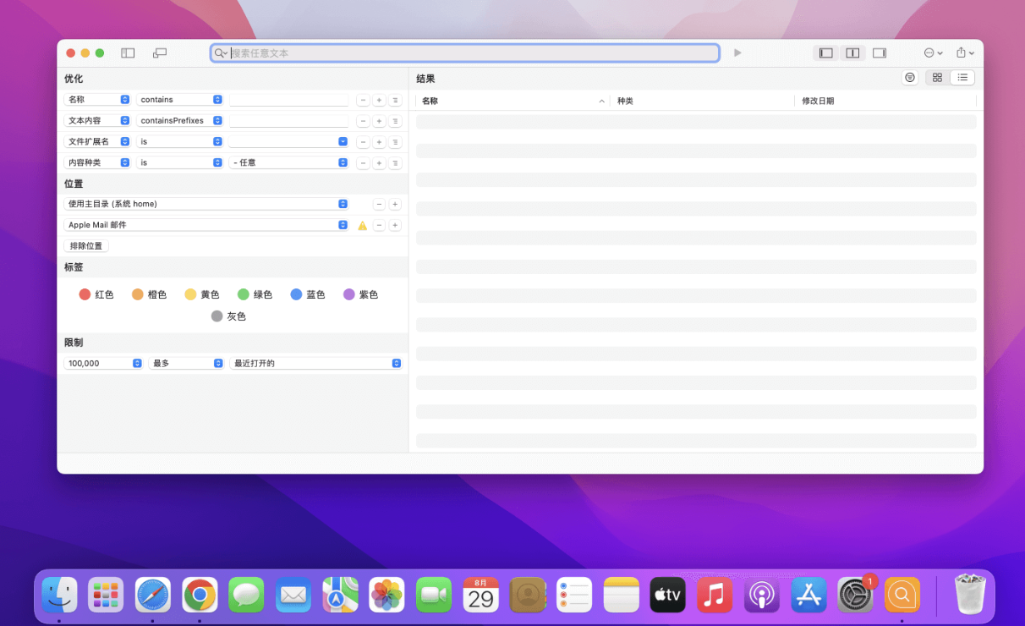Click the filter icon in the results header
Image resolution: width=1025 pixels, height=626 pixels.
tap(909, 77)
